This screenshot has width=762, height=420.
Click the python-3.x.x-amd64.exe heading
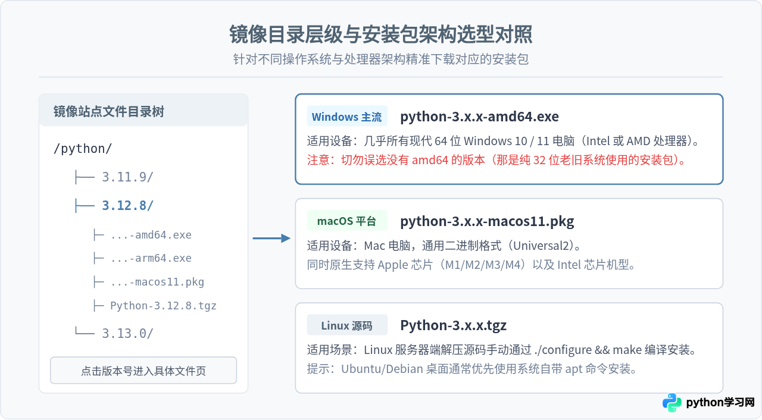pyautogui.click(x=479, y=117)
